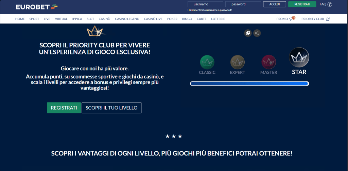The height and width of the screenshot is (171, 348).
Task: Open the LOTTERIE section
Action: pyautogui.click(x=218, y=19)
